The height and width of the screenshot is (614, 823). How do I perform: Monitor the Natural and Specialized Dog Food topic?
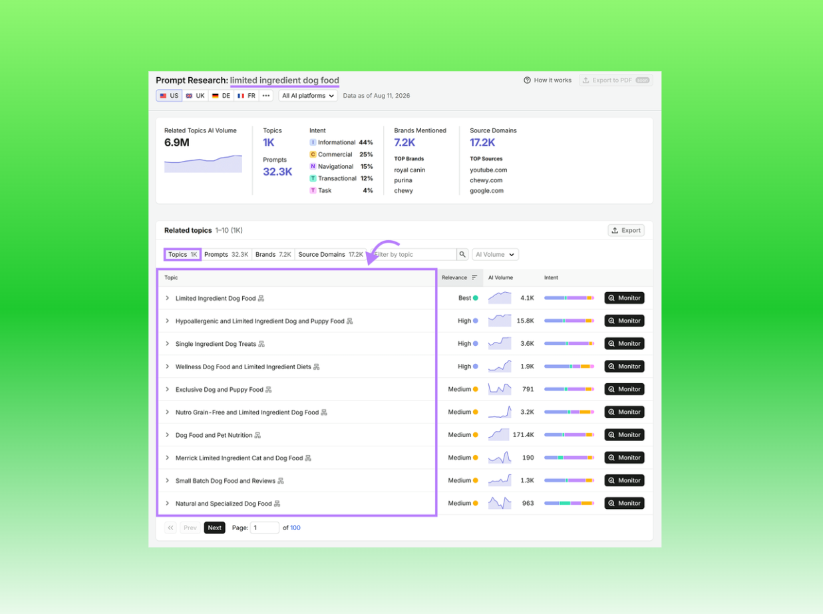tap(624, 504)
